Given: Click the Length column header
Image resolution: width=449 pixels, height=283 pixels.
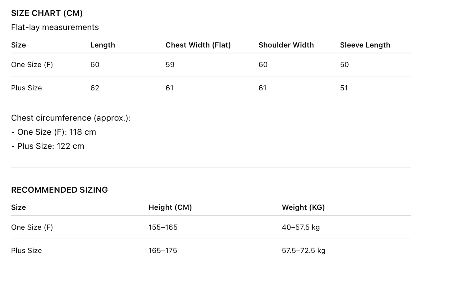Looking at the screenshot, I should pyautogui.click(x=103, y=45).
